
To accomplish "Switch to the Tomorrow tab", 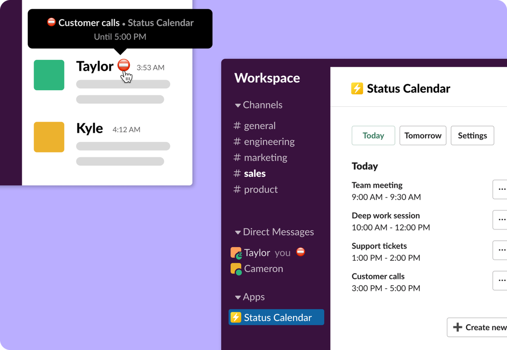I will (423, 136).
